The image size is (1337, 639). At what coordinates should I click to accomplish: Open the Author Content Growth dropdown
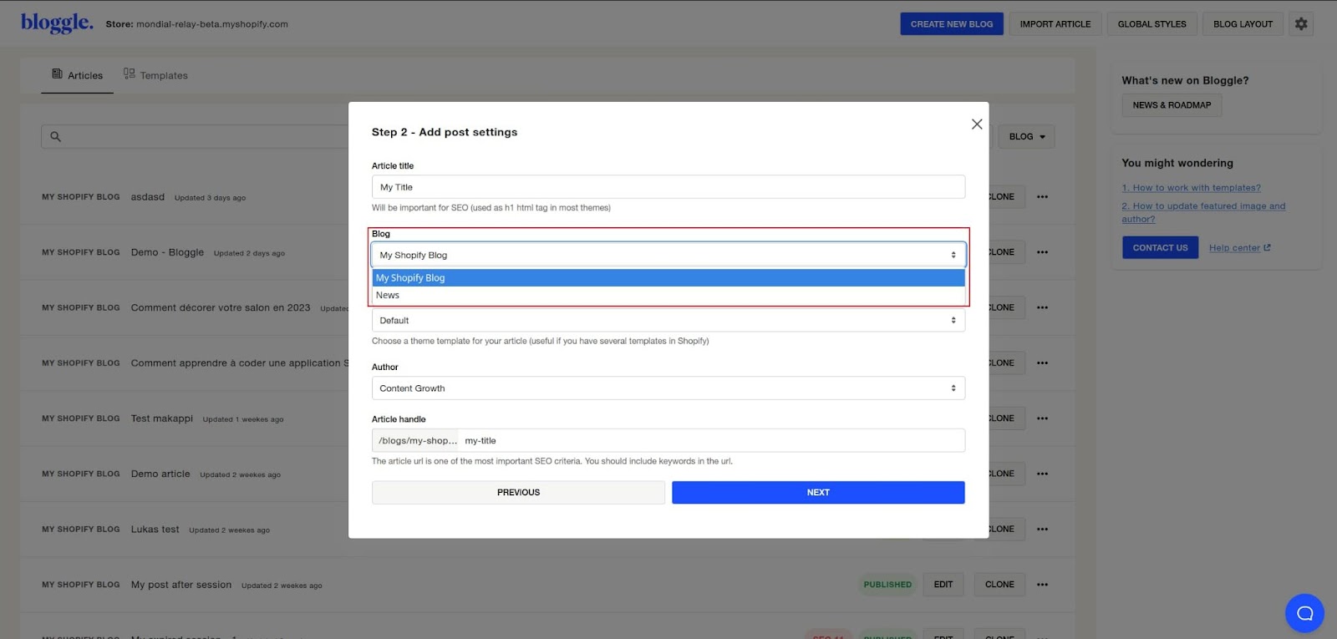(668, 388)
